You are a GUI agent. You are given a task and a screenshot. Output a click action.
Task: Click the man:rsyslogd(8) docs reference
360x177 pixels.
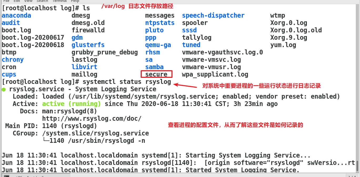(x=70, y=111)
